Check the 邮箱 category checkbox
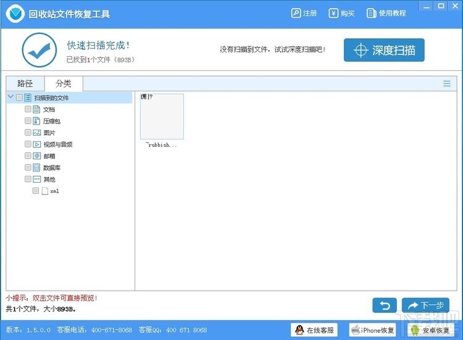Image resolution: width=463 pixels, height=340 pixels. [28, 155]
